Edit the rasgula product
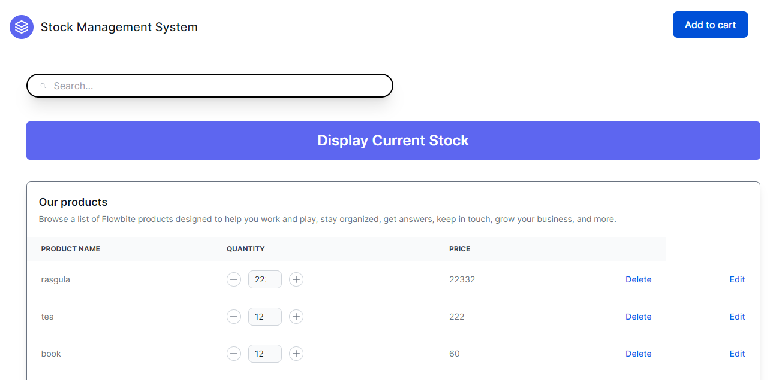779x380 pixels. point(737,279)
